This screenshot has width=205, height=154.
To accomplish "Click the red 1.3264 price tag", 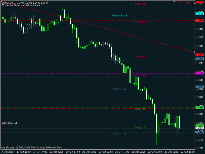I will [200, 55].
